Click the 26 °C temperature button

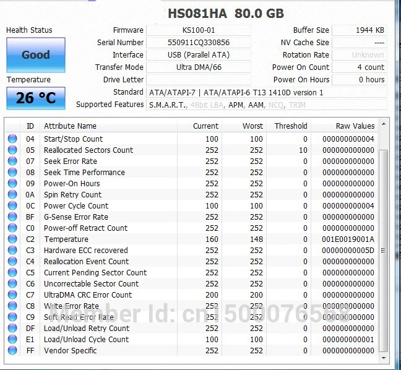(36, 98)
